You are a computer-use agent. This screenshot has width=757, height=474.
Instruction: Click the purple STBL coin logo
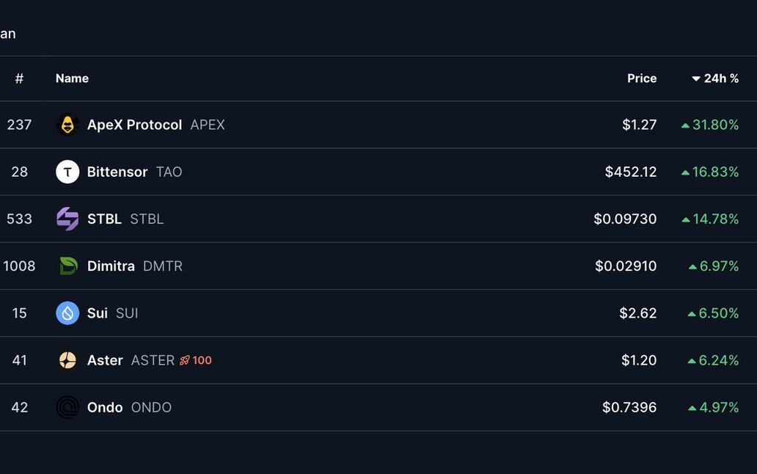67,219
